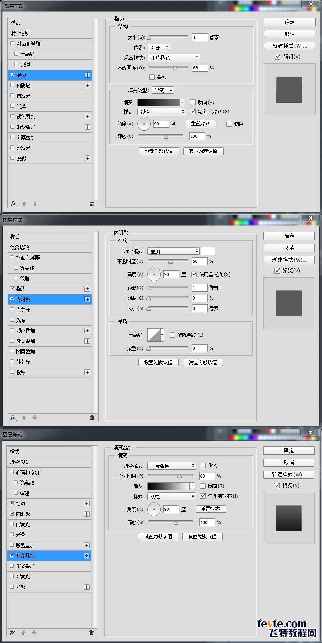Open 混合模式 叠加 dropdown in the 内阴影 settings dialog

pyautogui.click(x=173, y=251)
